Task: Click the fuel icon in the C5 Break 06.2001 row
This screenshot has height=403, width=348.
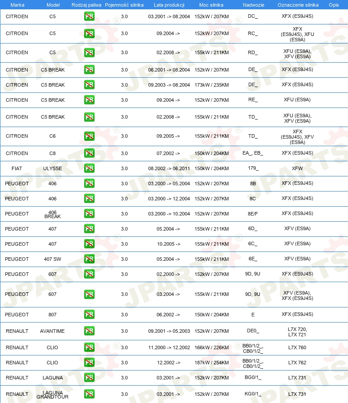Action: click(x=89, y=70)
